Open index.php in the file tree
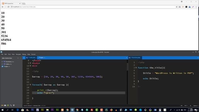Viewport: 199px width, 112px height. pyautogui.click(x=9, y=64)
